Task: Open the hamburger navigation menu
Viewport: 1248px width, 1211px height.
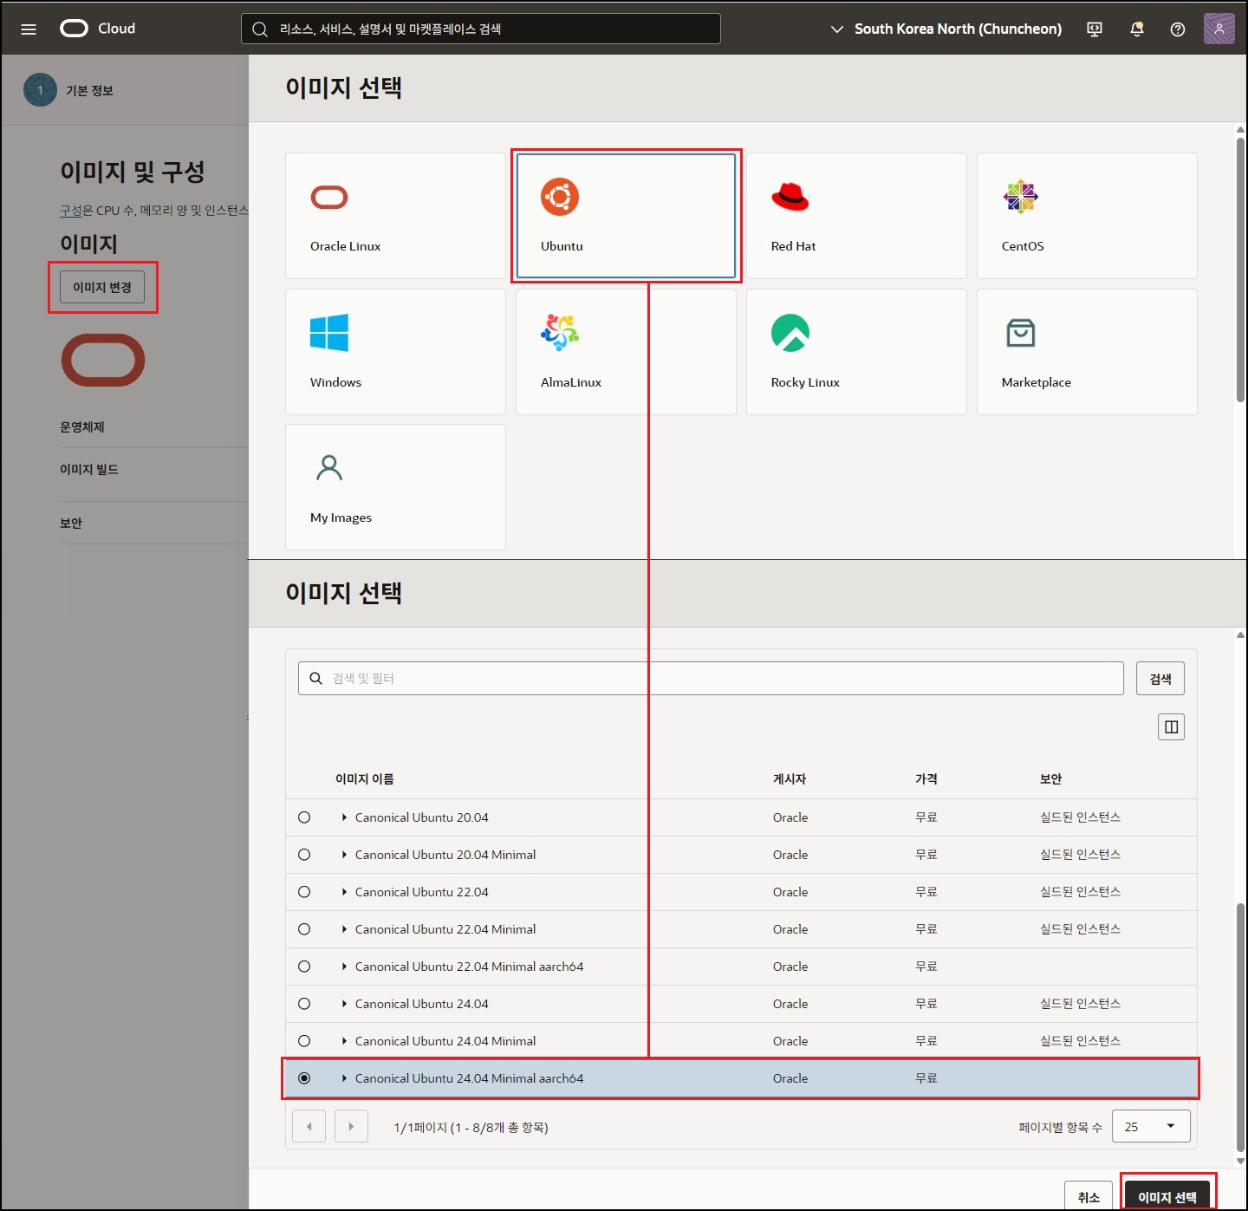Action: [x=29, y=29]
